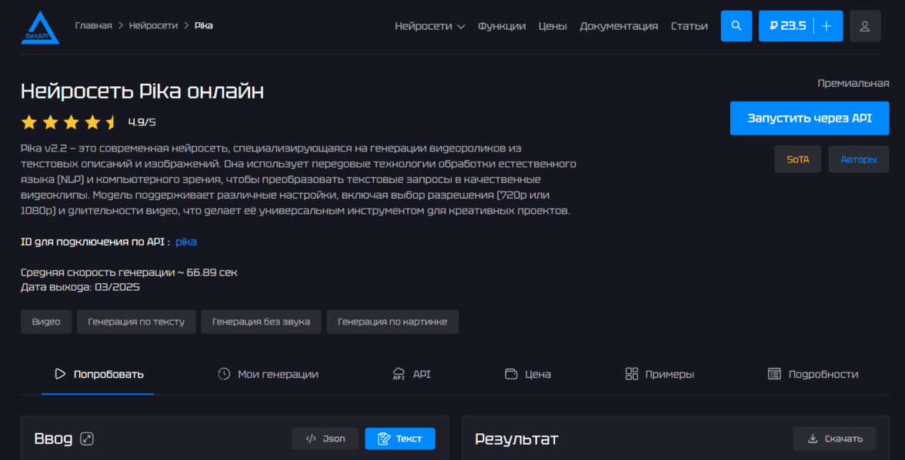This screenshot has height=460, width=905.
Task: Click the Нейросеть Pika онлайн heading
Action: click(x=142, y=92)
